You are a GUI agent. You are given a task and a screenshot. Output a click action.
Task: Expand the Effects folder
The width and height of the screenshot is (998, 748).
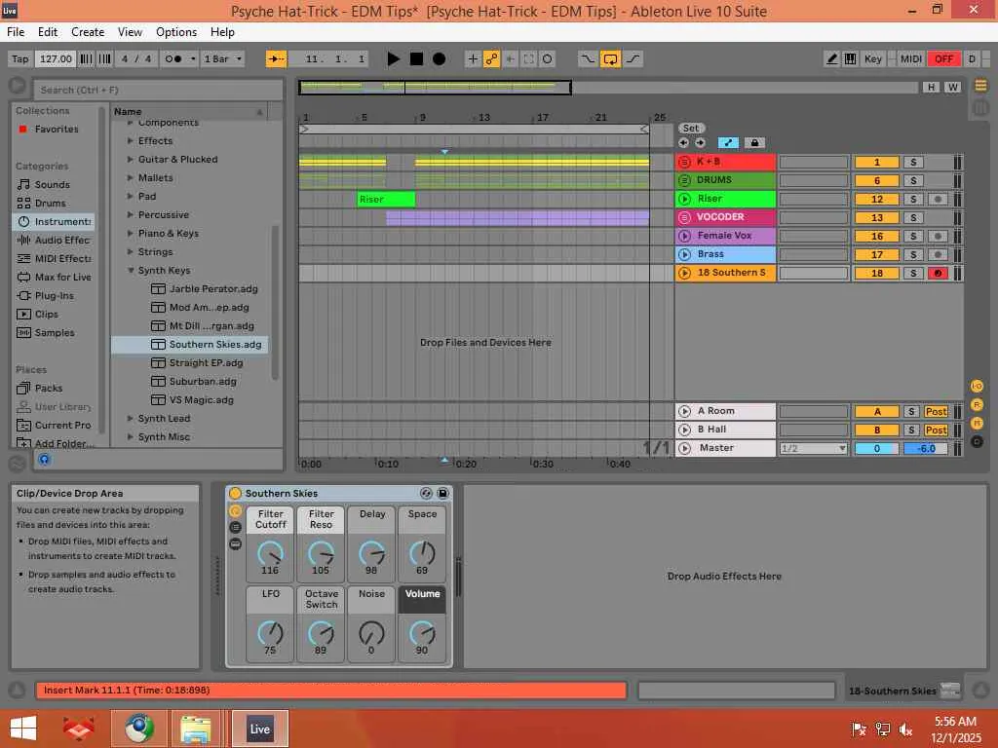[x=131, y=140]
